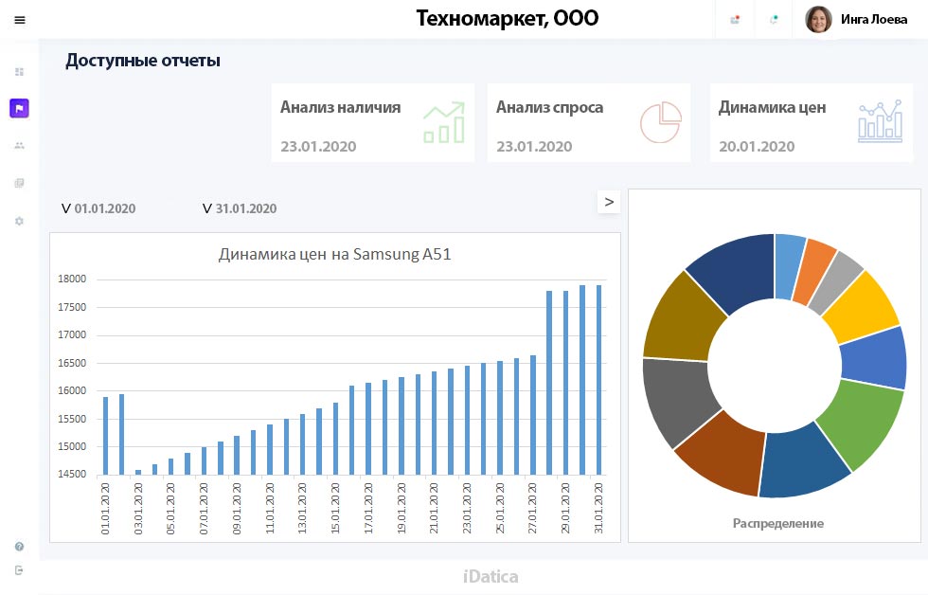The image size is (928, 595).
Task: Open chat messages with the teal badge
Action: click(775, 20)
